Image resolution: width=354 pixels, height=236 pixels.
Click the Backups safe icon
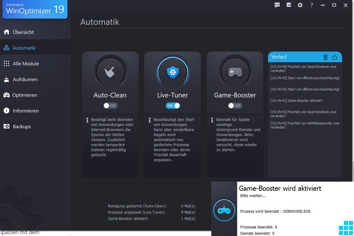pyautogui.click(x=7, y=126)
